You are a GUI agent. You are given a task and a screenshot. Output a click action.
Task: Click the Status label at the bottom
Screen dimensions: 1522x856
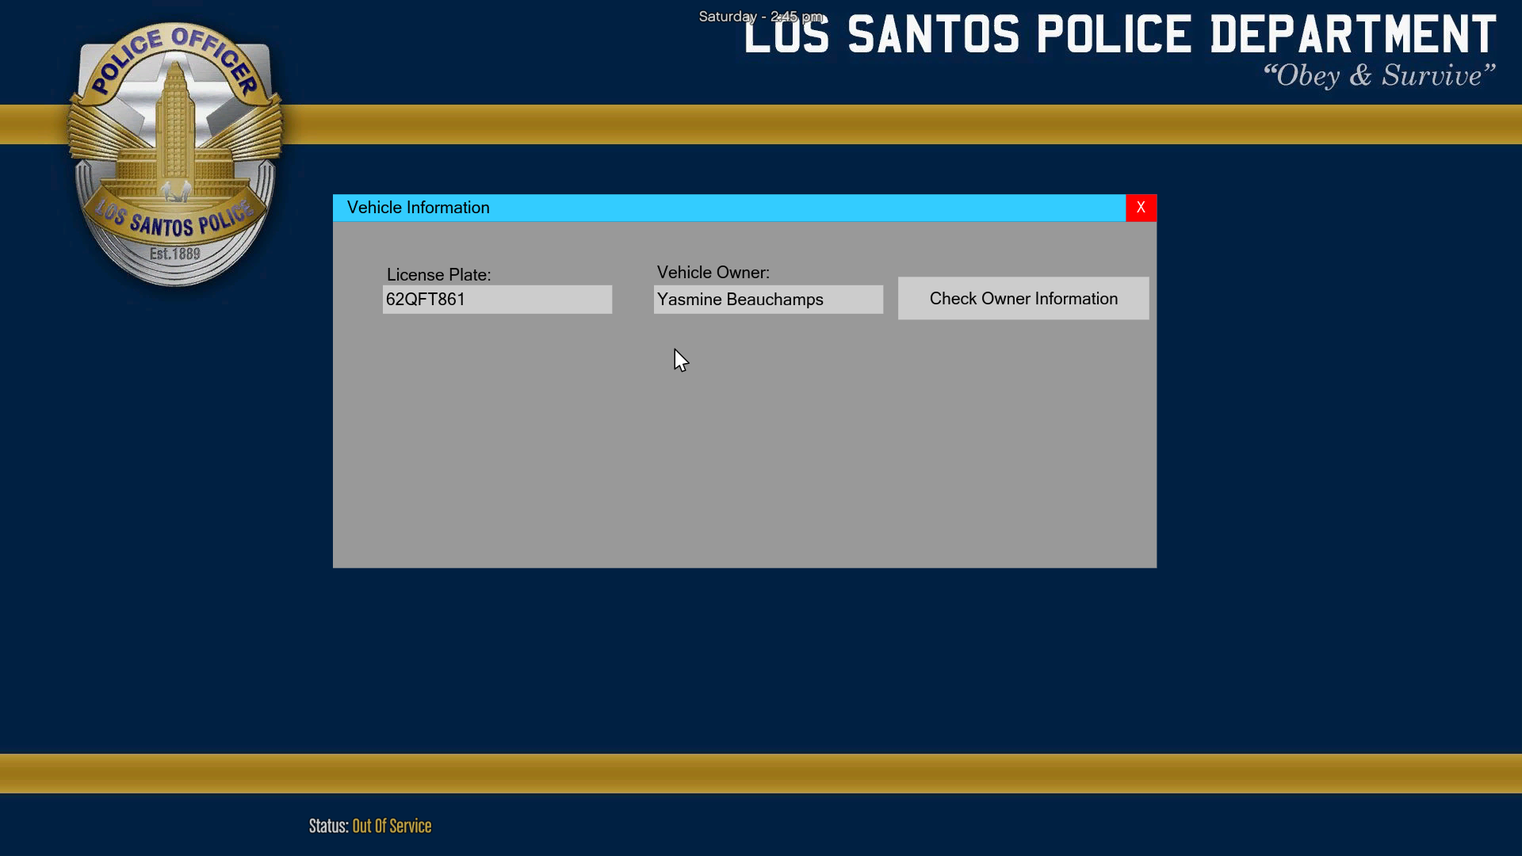tap(328, 826)
